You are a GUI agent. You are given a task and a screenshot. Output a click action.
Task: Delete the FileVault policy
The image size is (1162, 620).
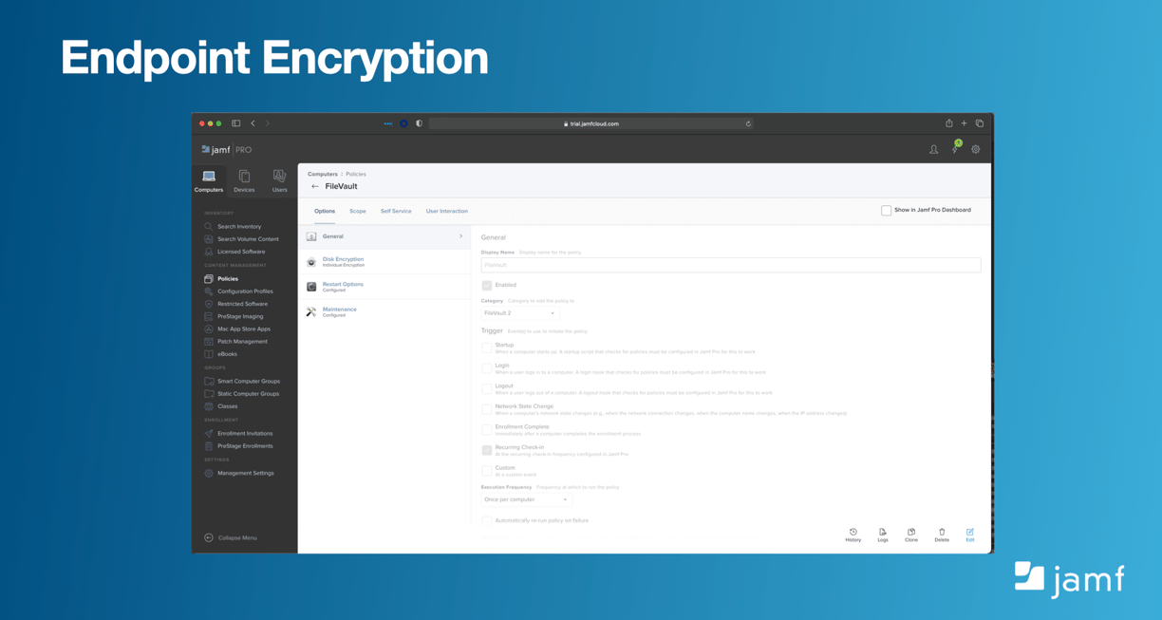coord(942,535)
